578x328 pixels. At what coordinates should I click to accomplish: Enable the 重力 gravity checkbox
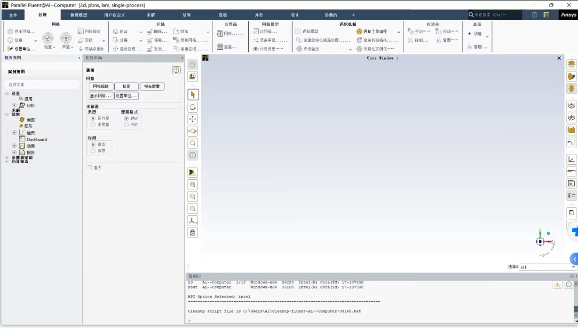pos(89,168)
